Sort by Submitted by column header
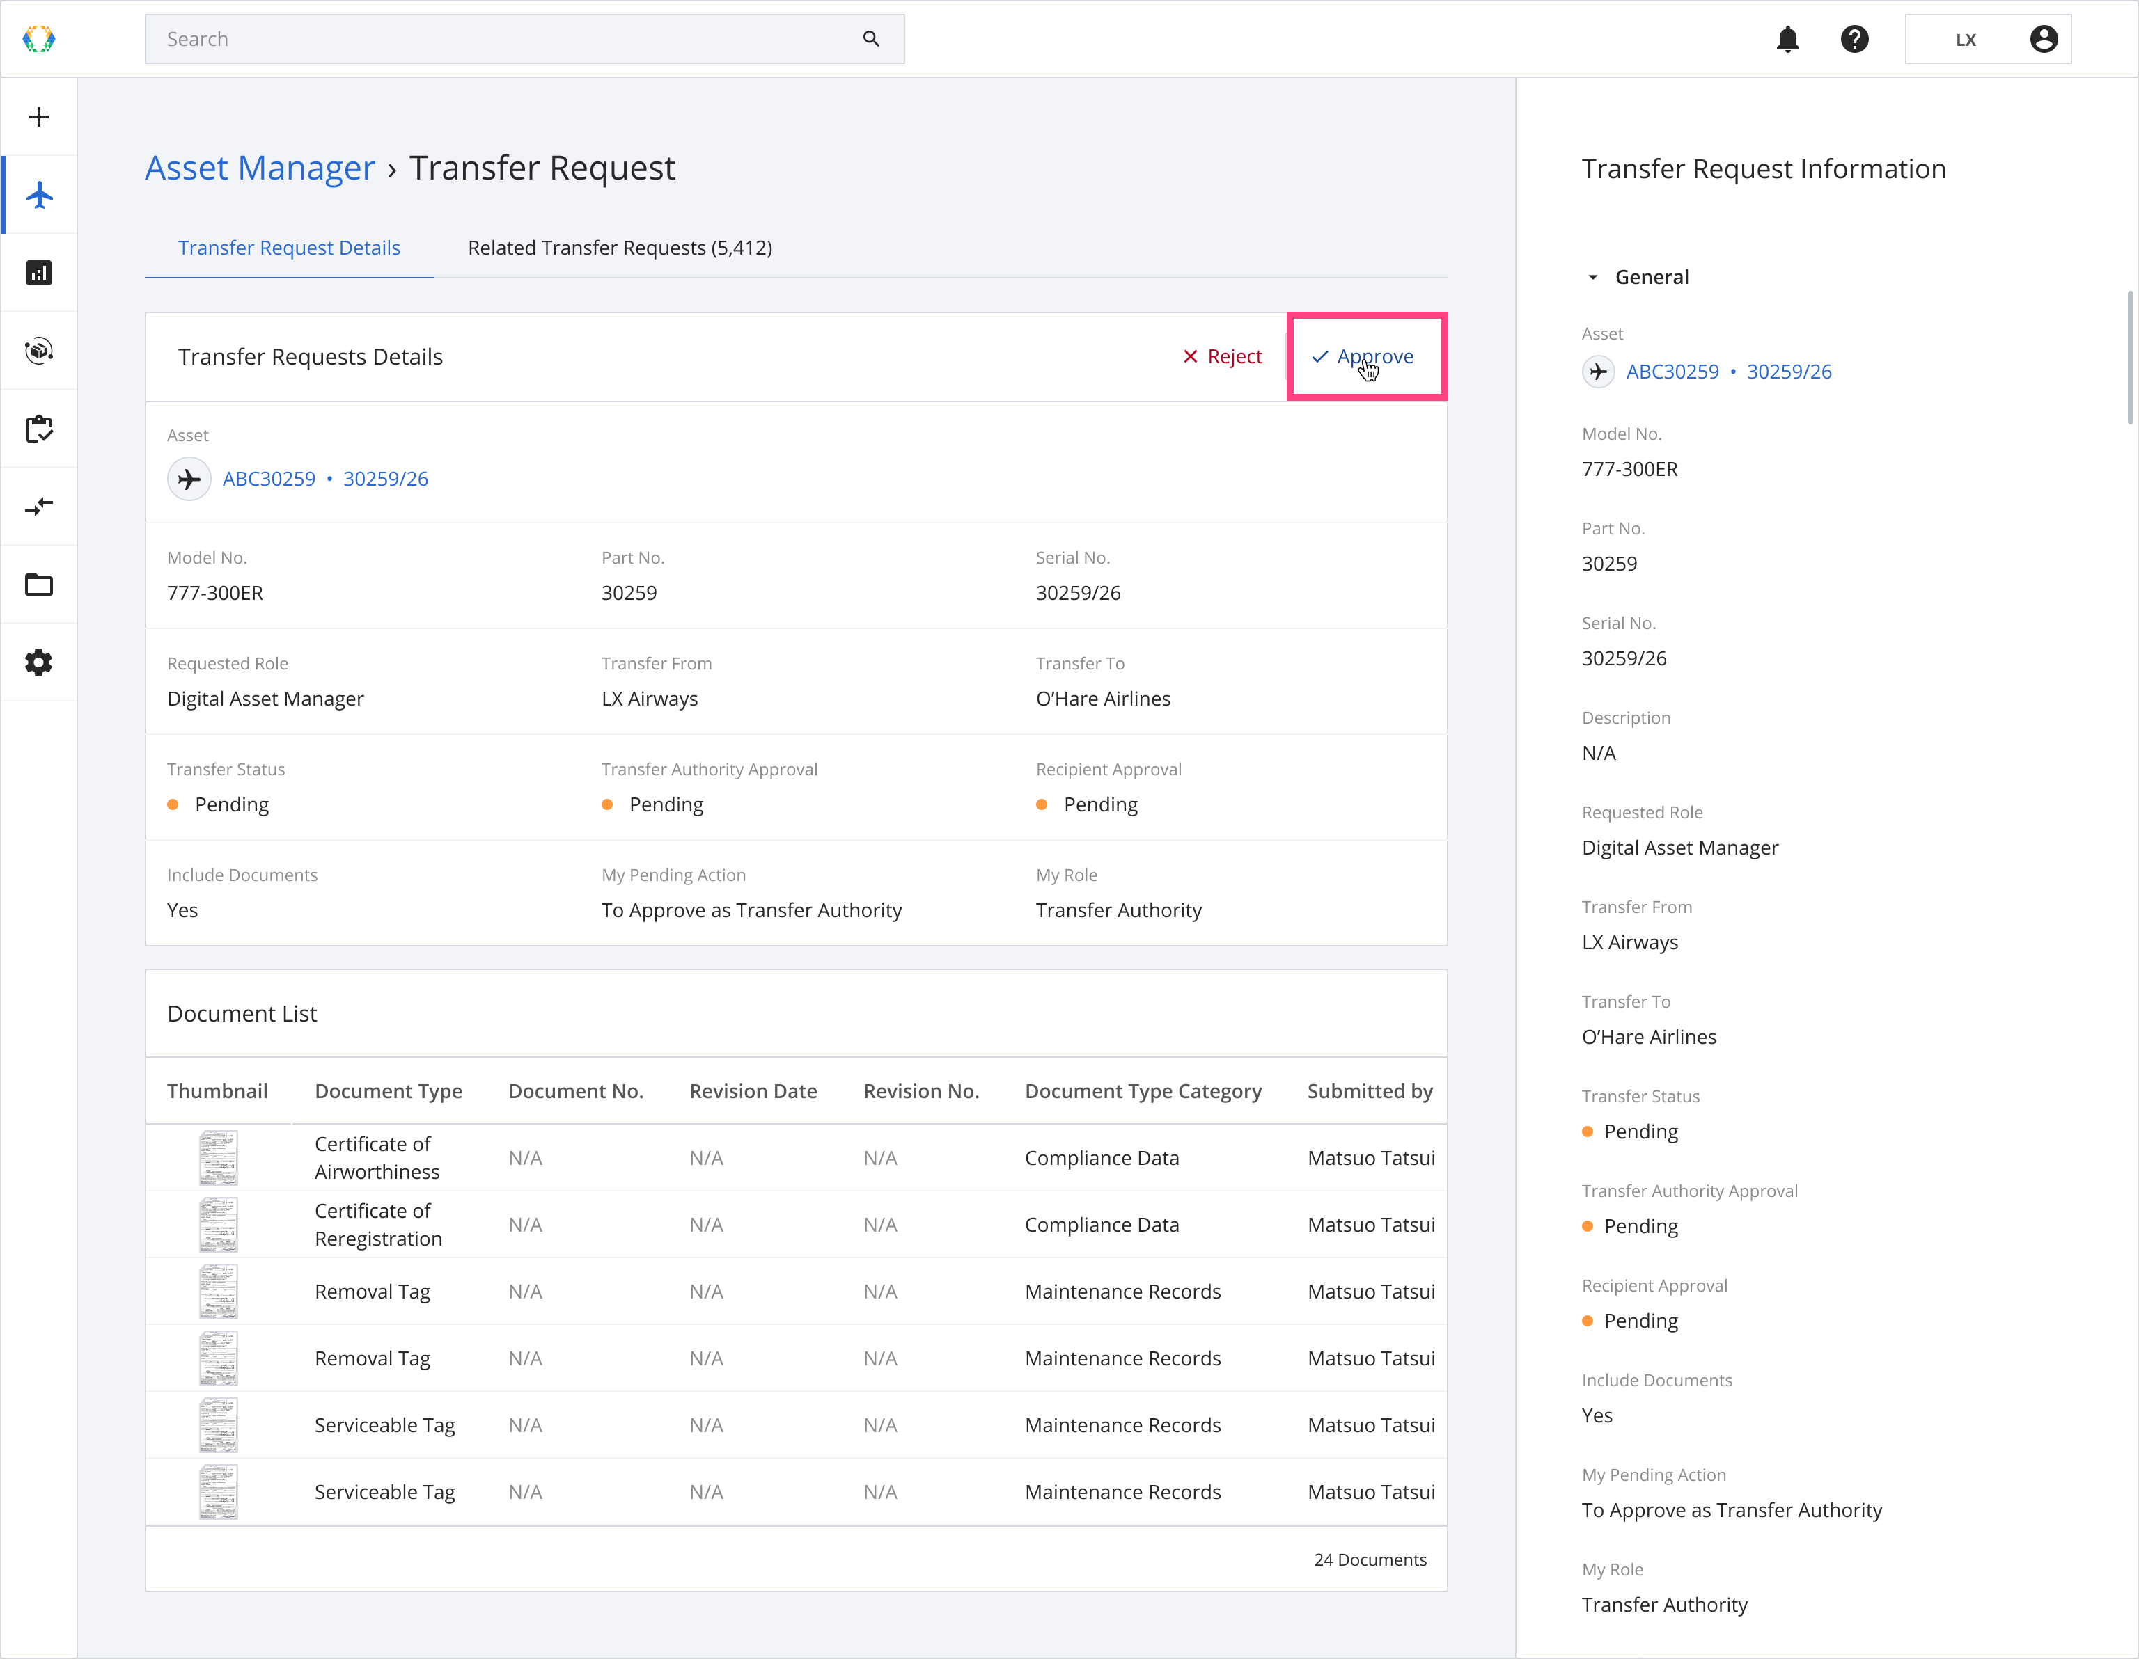Image resolution: width=2139 pixels, height=1659 pixels. pyautogui.click(x=1370, y=1091)
